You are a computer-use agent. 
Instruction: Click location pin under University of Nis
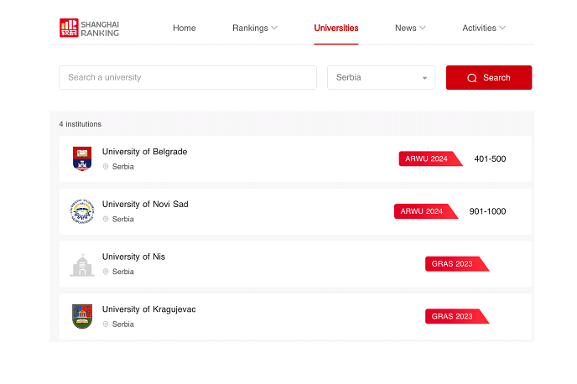tap(106, 272)
